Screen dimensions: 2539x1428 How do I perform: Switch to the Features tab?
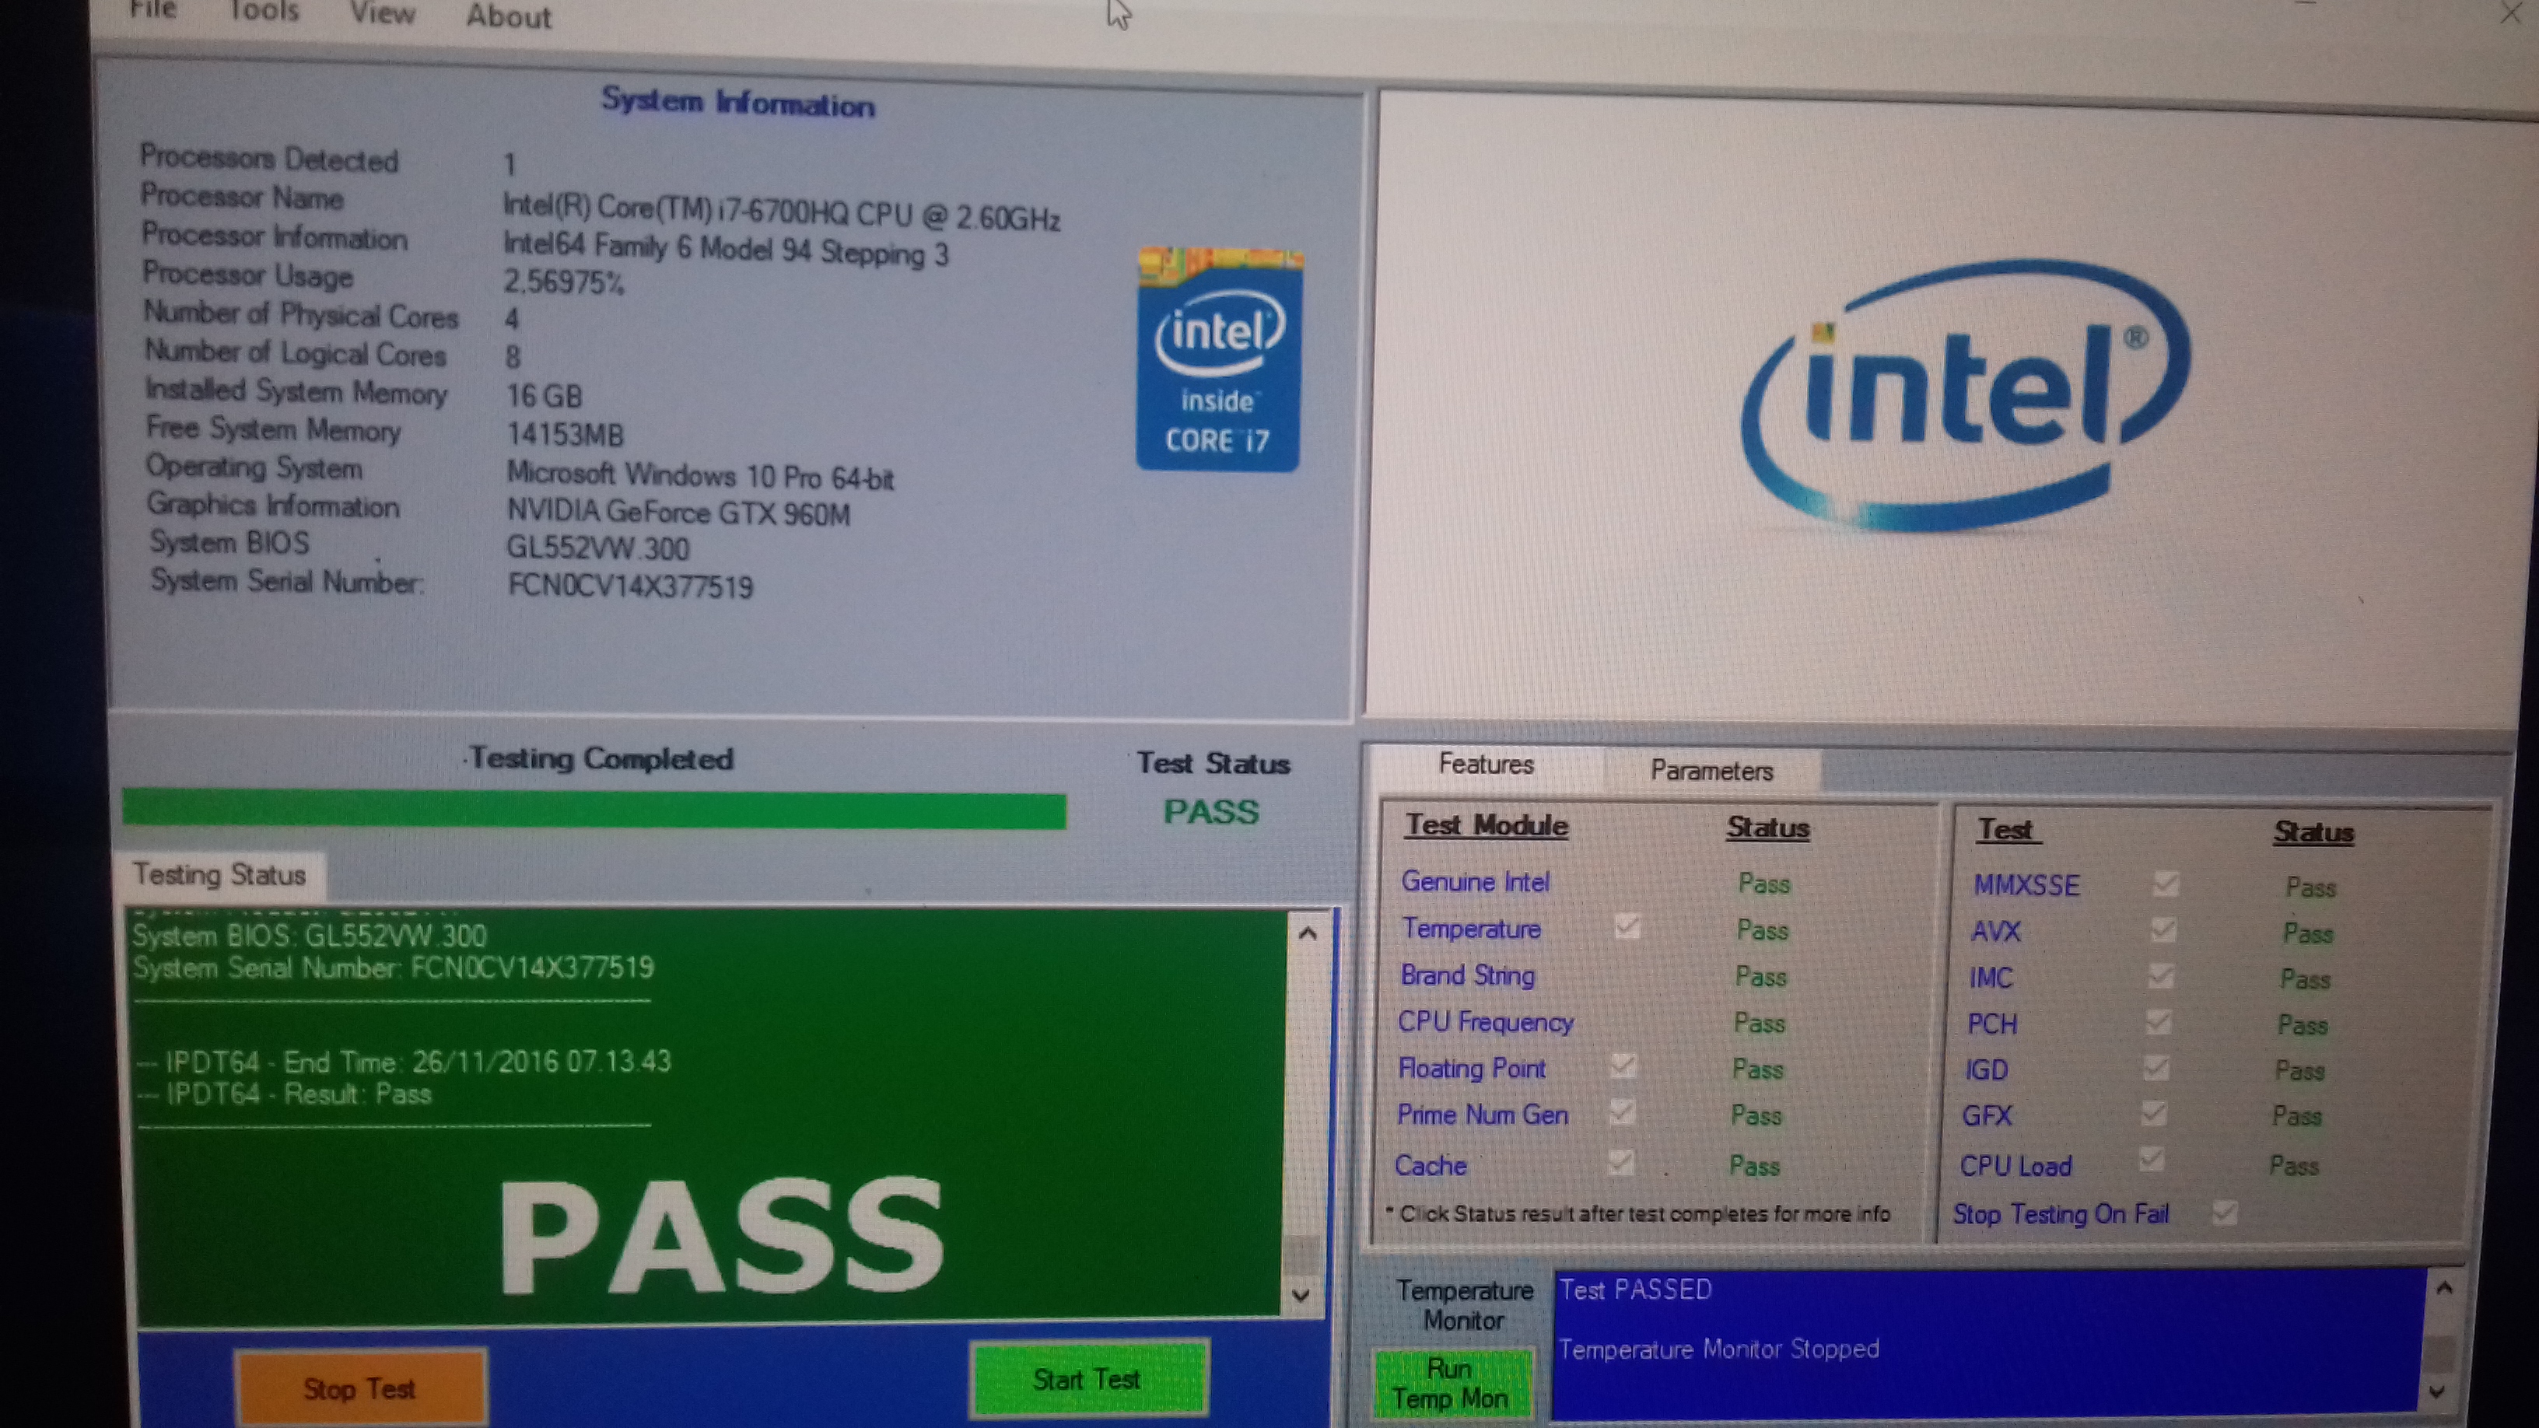(x=1485, y=765)
